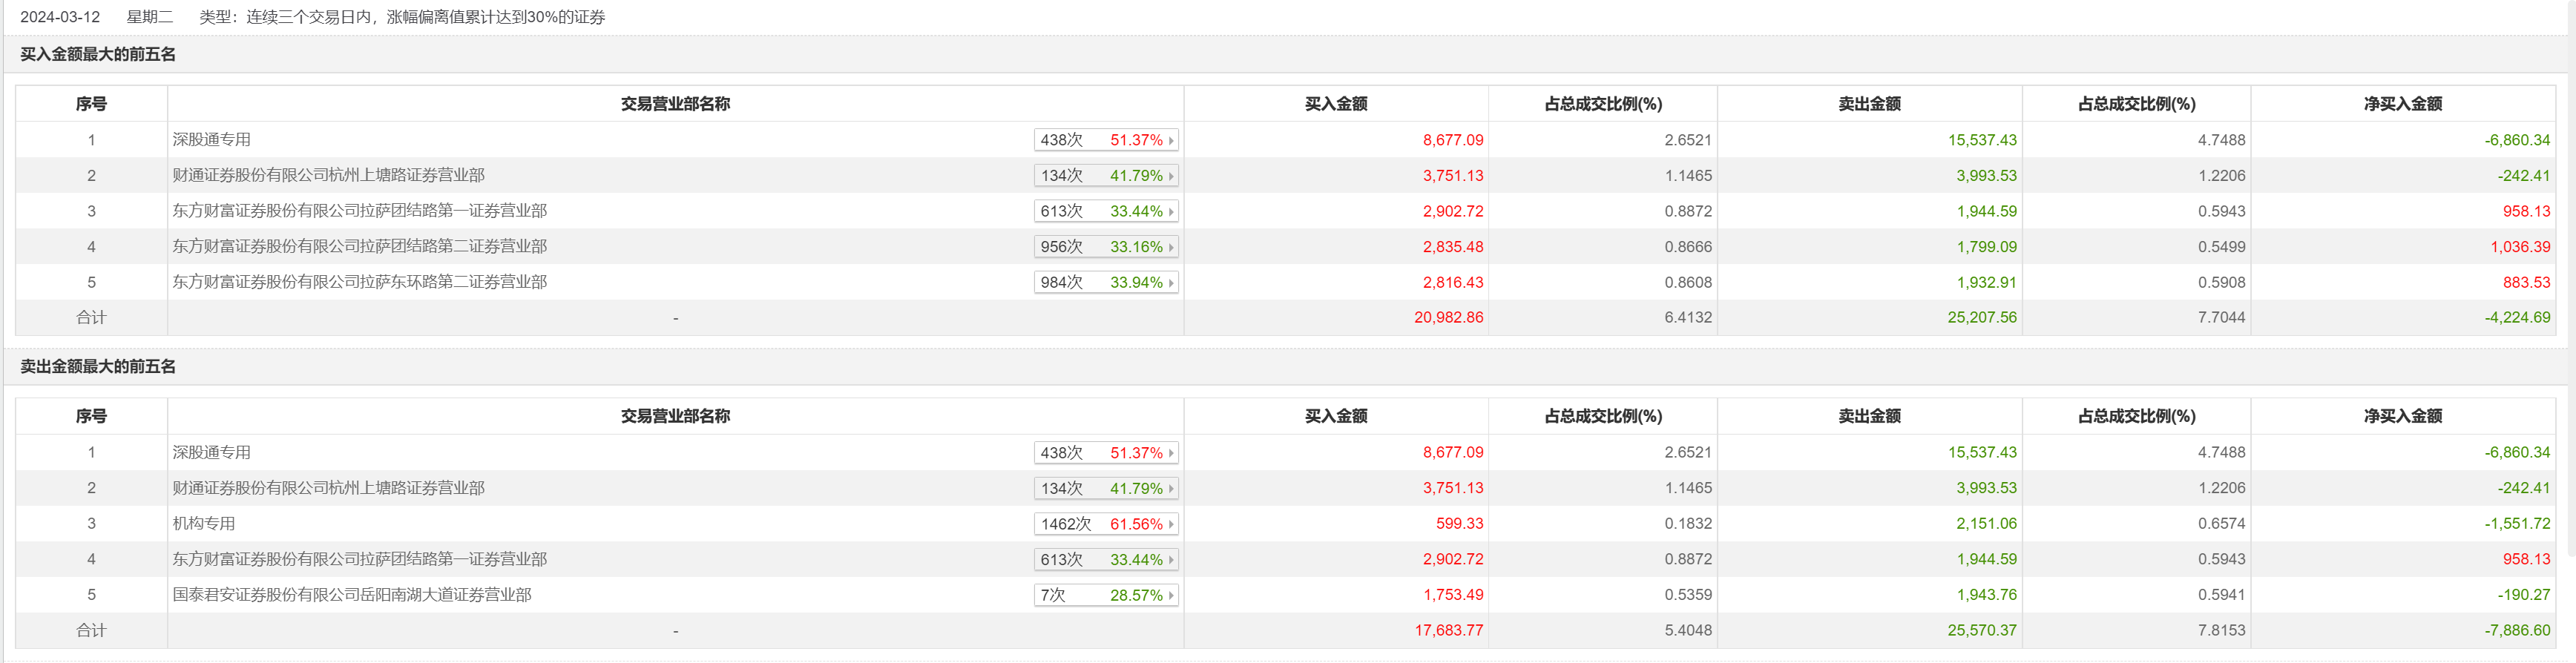Click the 20,982.86 buy total in 合计 row

(1448, 318)
